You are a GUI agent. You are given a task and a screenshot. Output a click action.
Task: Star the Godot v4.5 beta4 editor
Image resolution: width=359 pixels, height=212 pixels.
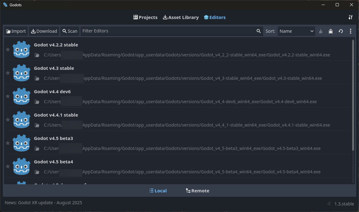(x=8, y=166)
